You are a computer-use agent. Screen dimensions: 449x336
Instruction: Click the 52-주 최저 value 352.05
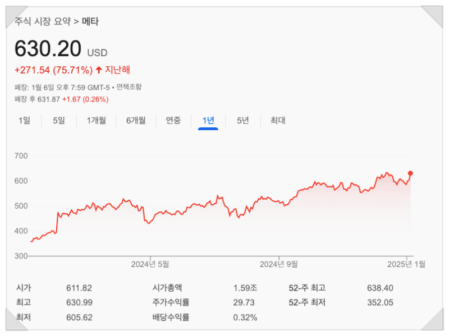[x=380, y=302]
